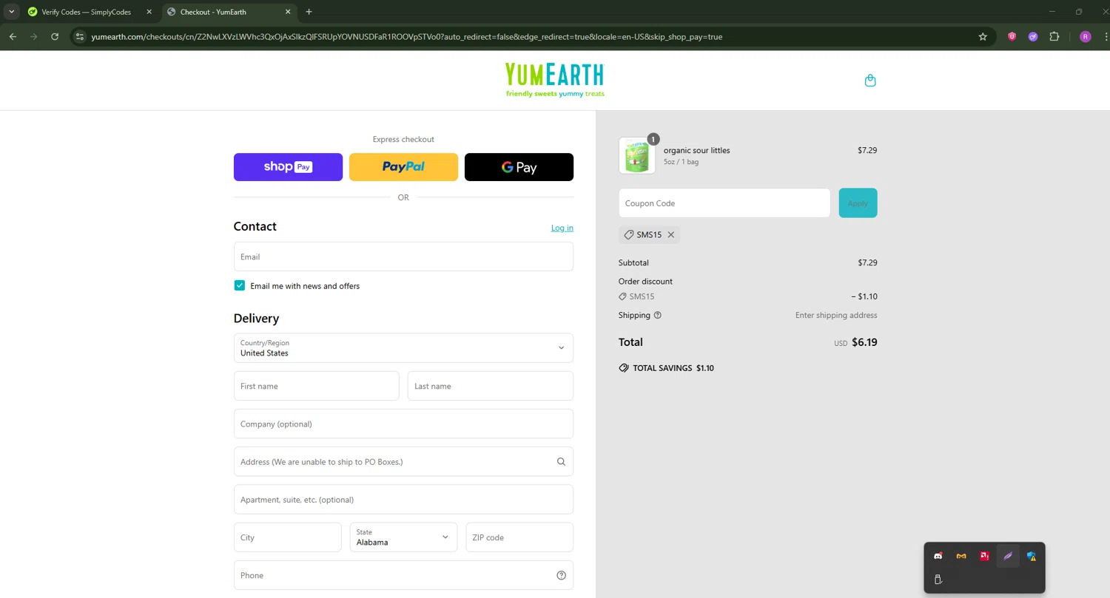The height and width of the screenshot is (598, 1110).
Task: Click the Last name field
Action: tap(491, 386)
